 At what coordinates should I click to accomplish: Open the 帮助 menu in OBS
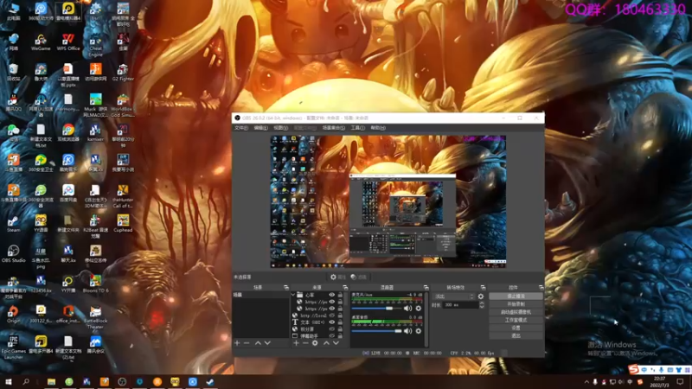coord(378,128)
